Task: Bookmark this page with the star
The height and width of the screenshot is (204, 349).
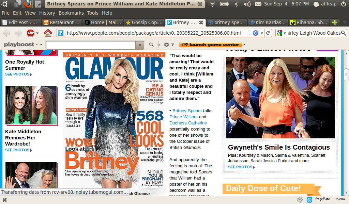Action: point(249,33)
